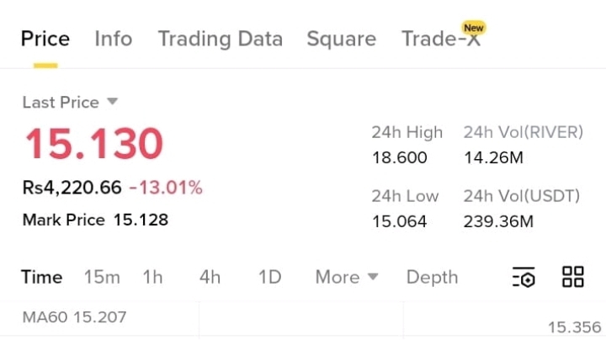Select the 15m chart interval
Screen dimensions: 606x340
click(x=102, y=277)
